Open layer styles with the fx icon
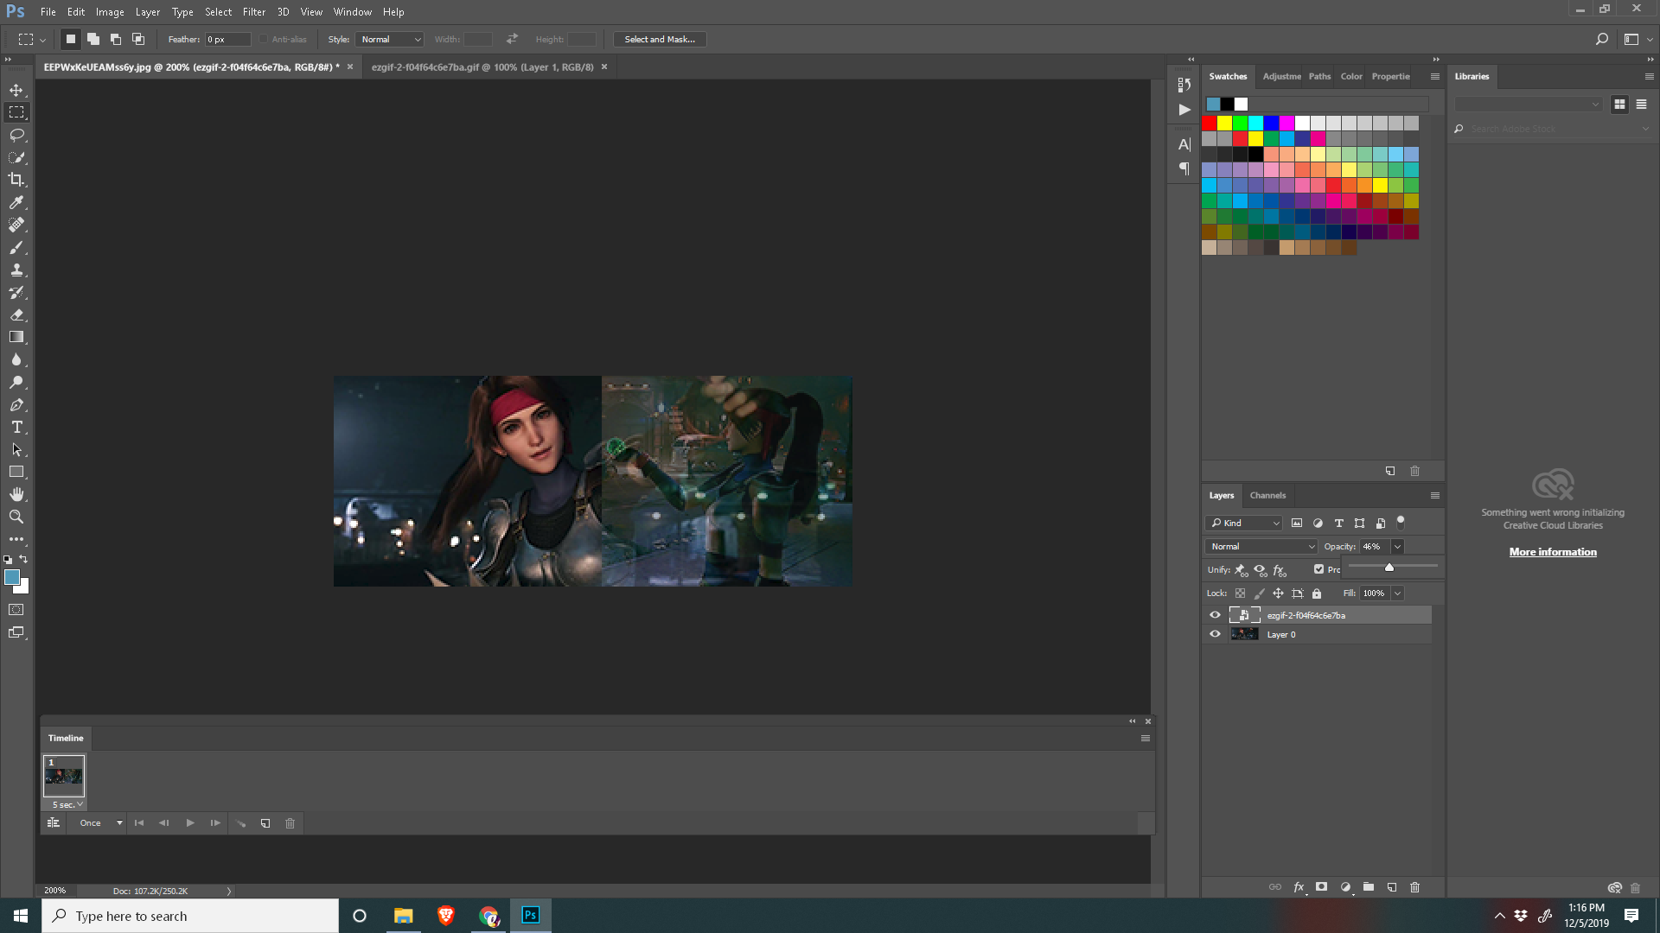 tap(1299, 886)
